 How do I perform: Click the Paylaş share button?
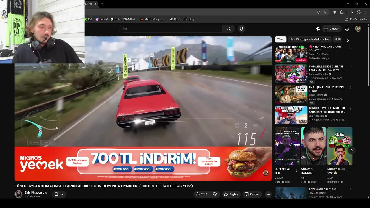[x=231, y=194]
